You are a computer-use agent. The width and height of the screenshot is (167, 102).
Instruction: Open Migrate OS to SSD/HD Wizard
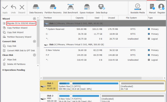pos(21,23)
